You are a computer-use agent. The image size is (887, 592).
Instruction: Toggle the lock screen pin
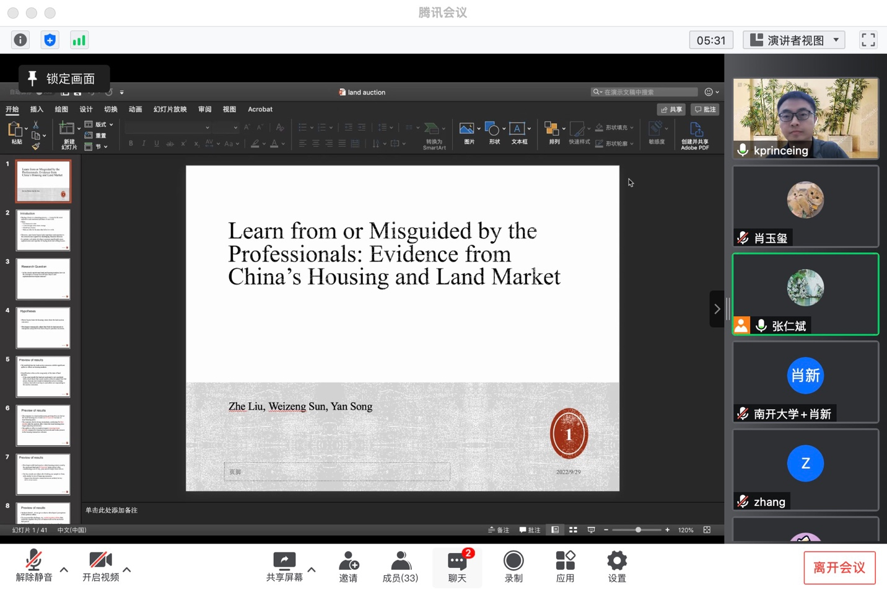[64, 79]
